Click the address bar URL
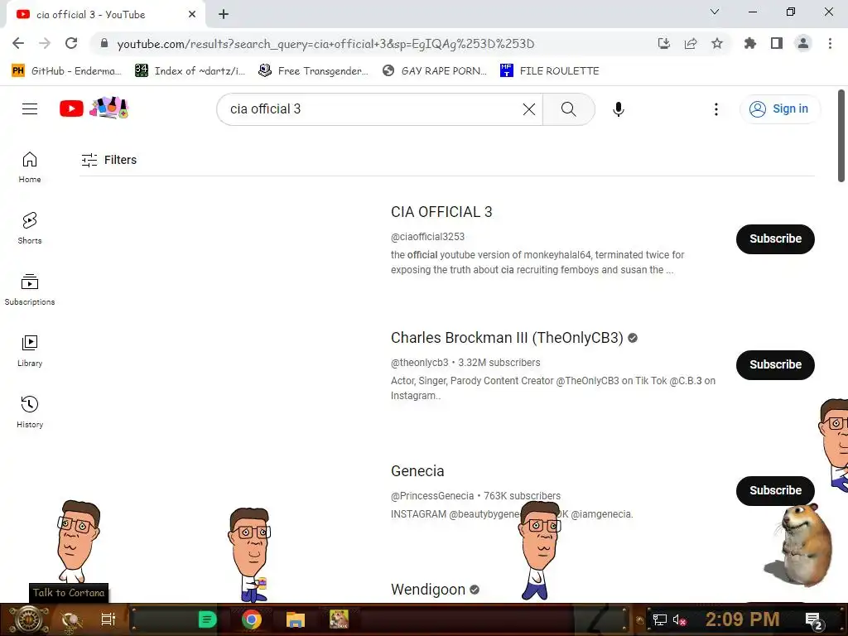Screen dimensions: 848x636 325,44
